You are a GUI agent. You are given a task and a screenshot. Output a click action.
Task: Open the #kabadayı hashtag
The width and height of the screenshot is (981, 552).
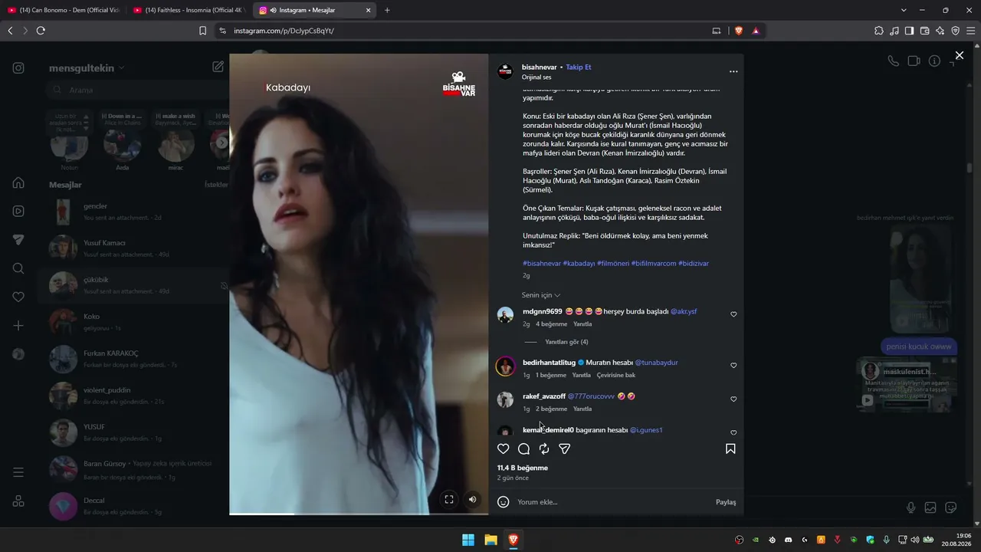tap(579, 264)
